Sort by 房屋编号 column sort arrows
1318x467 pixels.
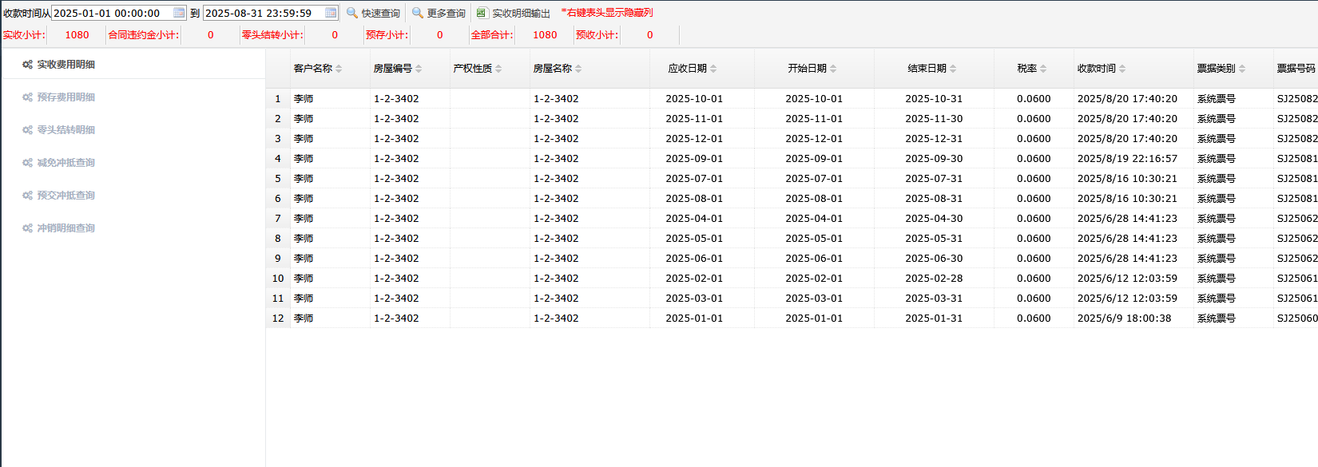(x=419, y=69)
